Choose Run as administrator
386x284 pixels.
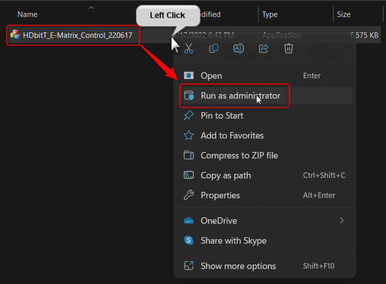[x=240, y=96]
